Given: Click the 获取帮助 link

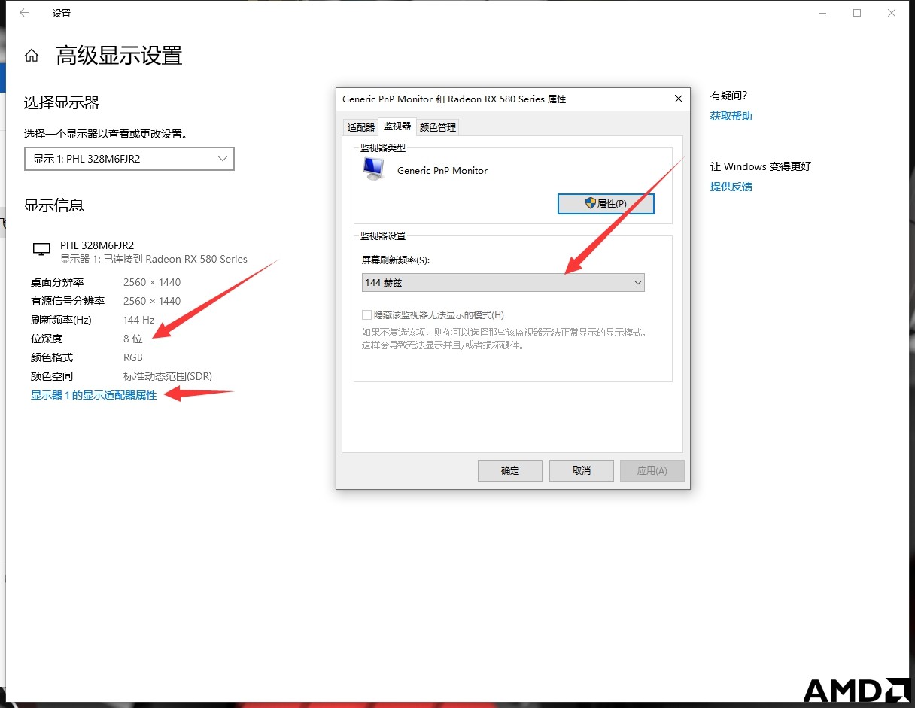Looking at the screenshot, I should pyautogui.click(x=731, y=116).
